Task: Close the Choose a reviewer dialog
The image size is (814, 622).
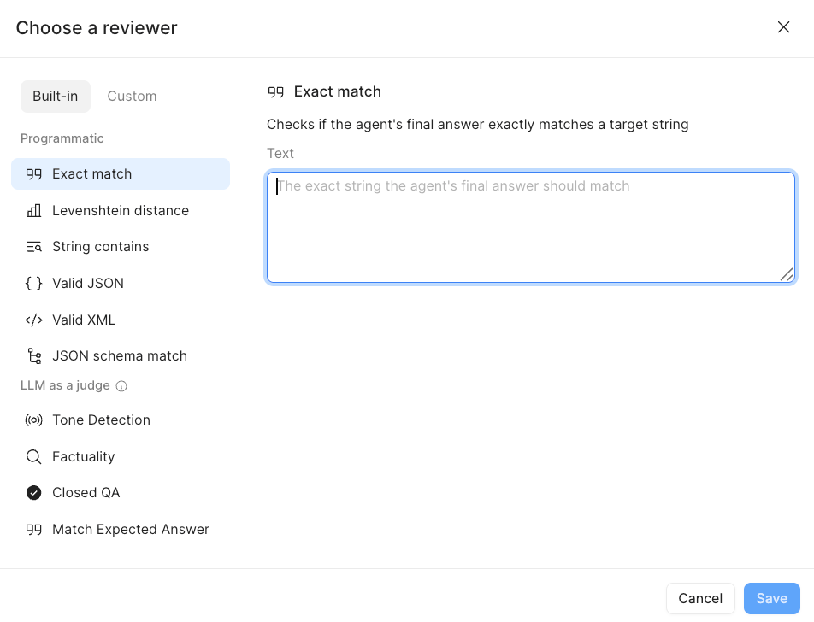Action: click(783, 26)
